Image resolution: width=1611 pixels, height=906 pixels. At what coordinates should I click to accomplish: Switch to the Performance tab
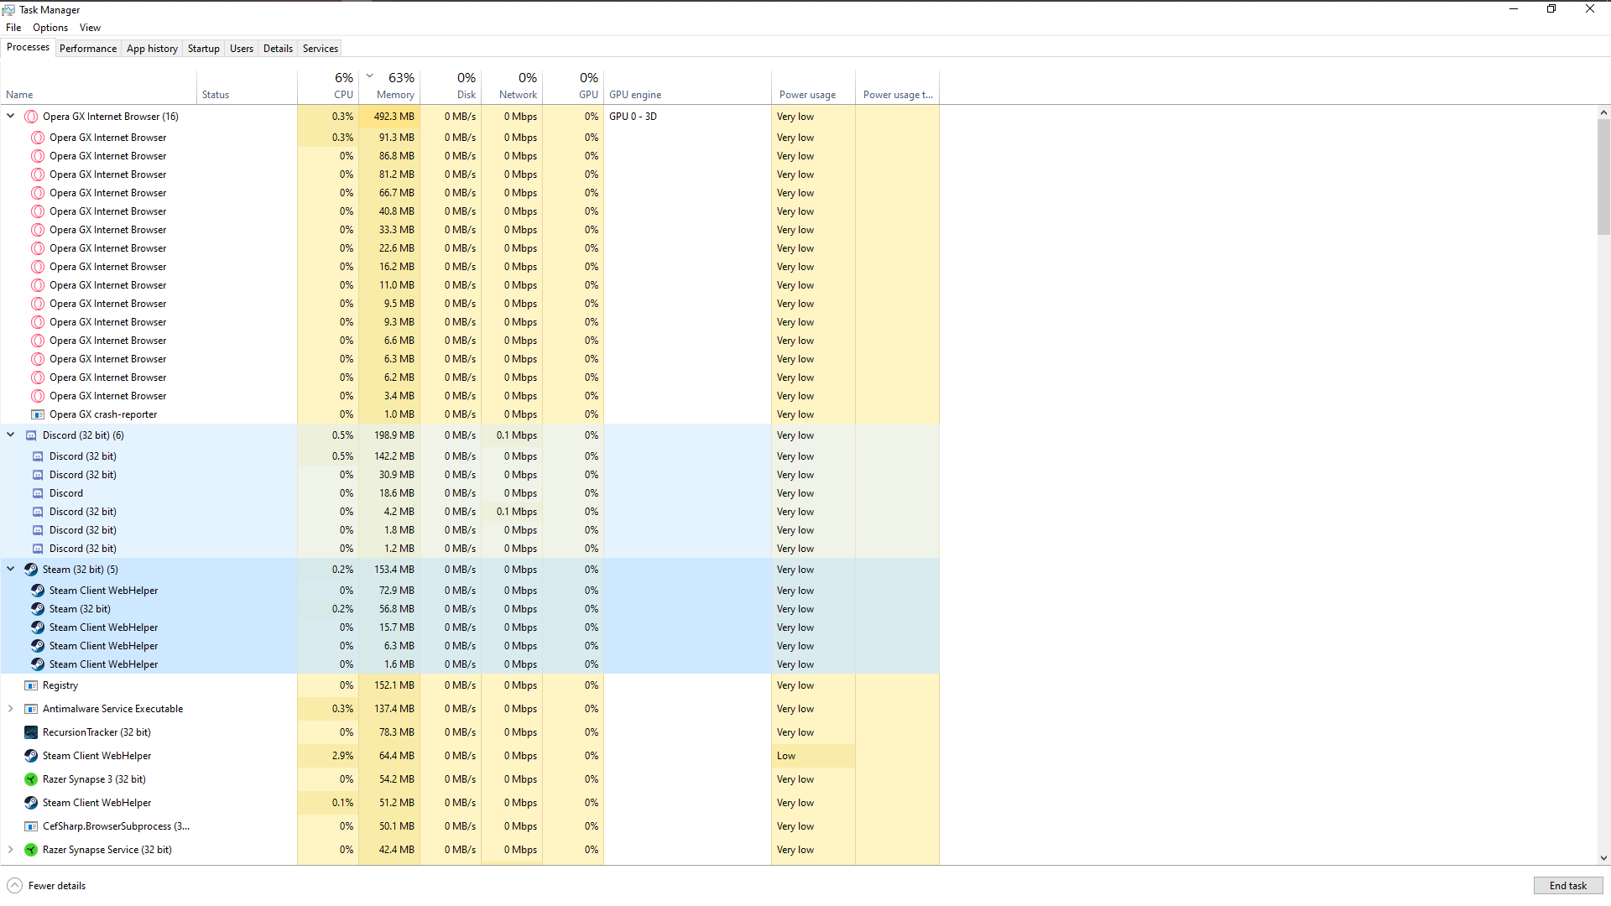[88, 49]
